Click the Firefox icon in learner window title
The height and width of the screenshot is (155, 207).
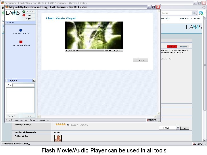click(7, 7)
